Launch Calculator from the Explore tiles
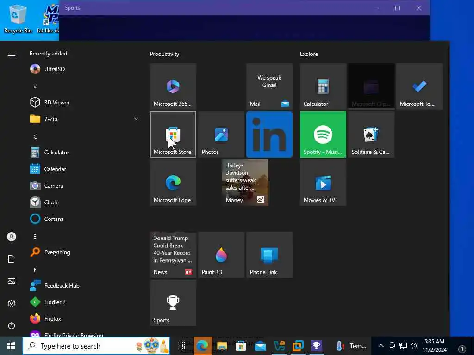474x355 pixels. tap(323, 86)
